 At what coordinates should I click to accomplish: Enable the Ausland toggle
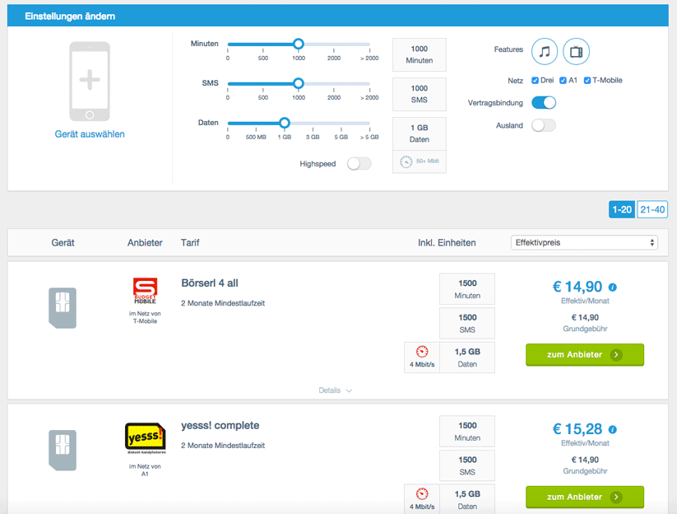click(544, 125)
